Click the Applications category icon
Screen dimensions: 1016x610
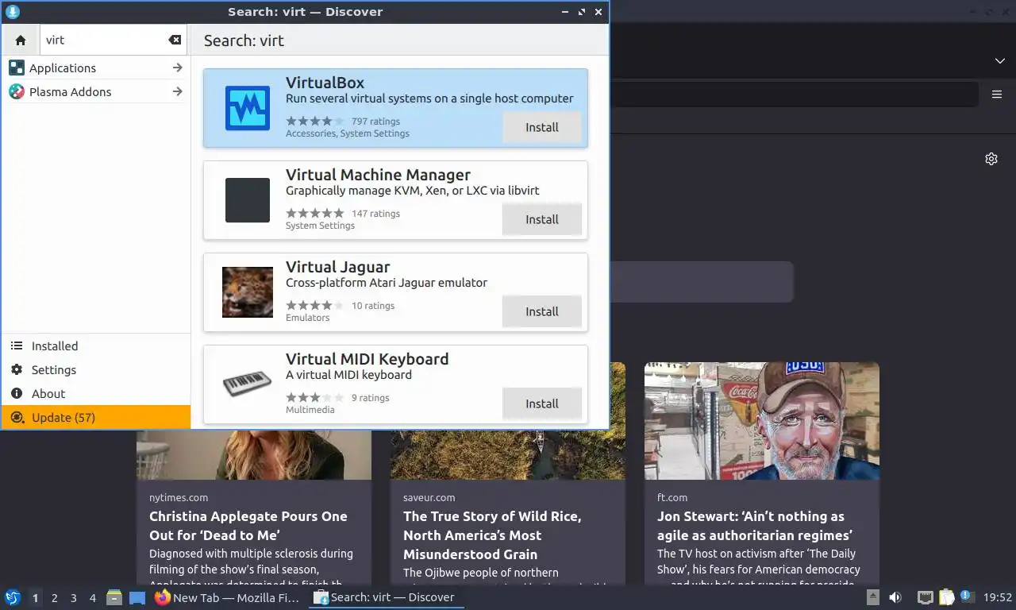pos(17,68)
